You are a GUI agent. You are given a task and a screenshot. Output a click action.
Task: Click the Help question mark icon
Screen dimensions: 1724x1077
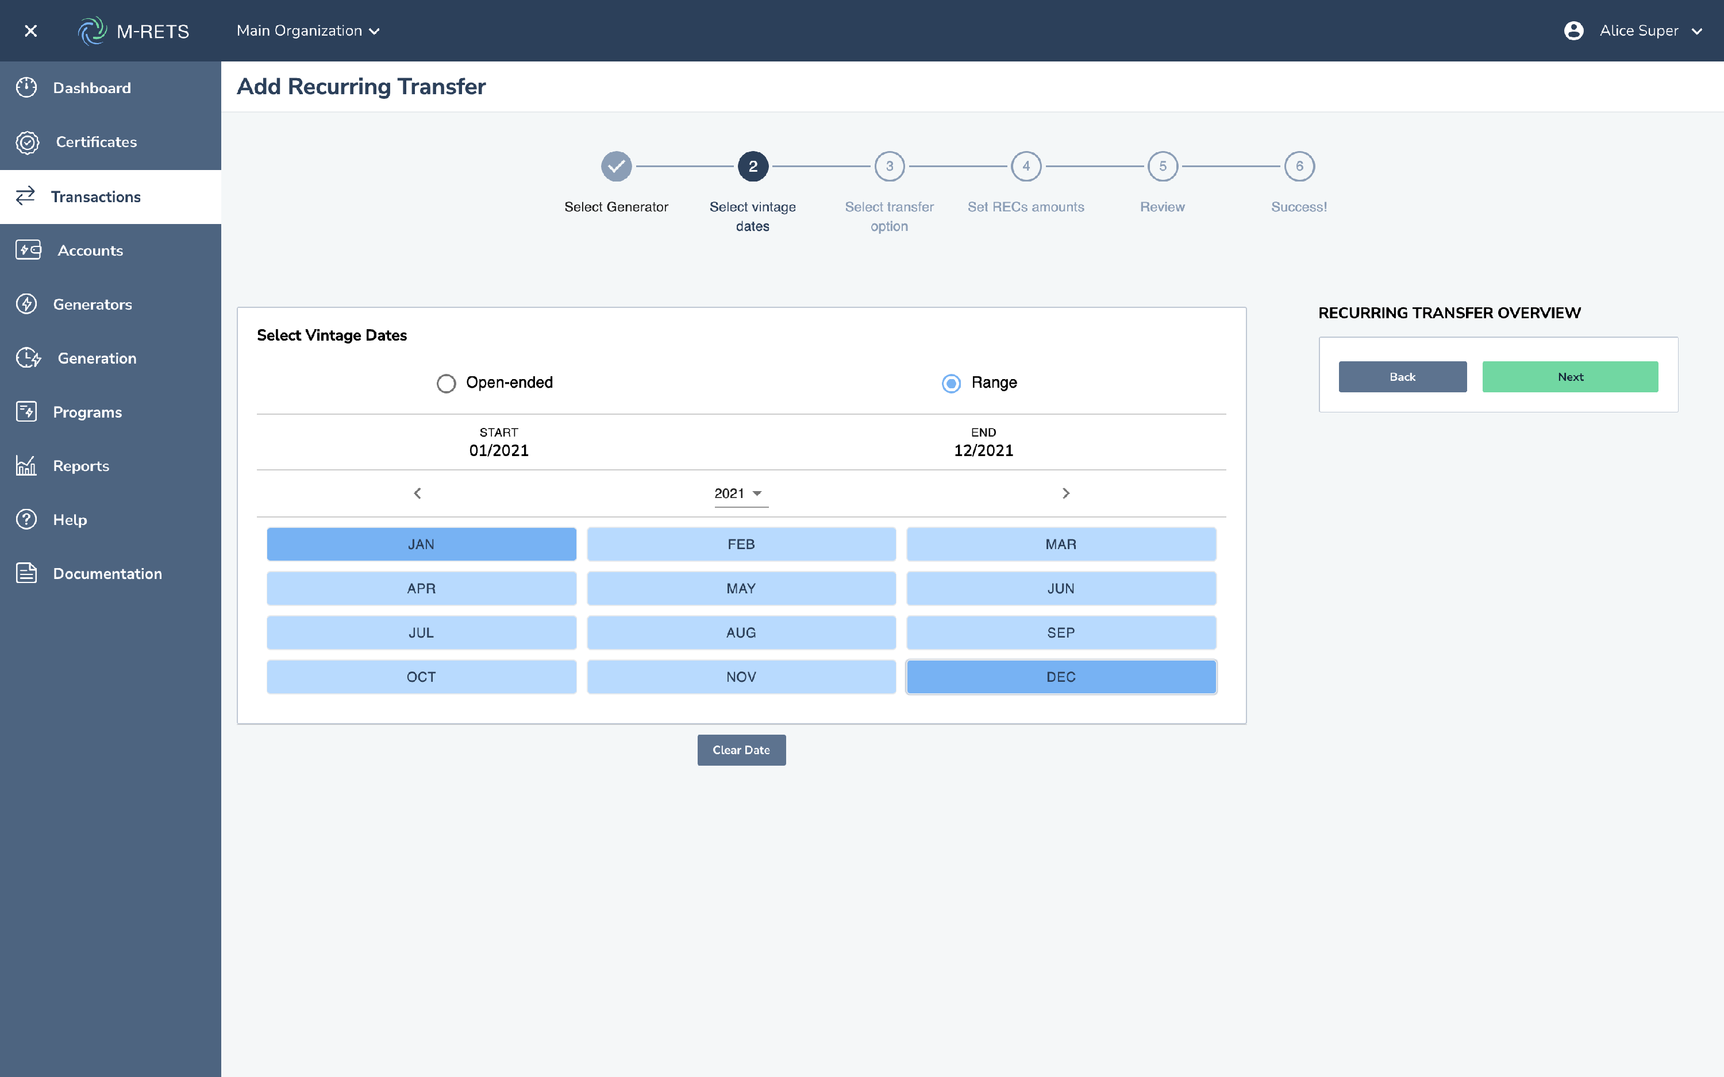(x=26, y=519)
